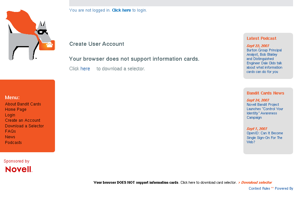This screenshot has height=199, width=300.
Task: Read the Novell Bandit Project Launches news
Action: 265,111
